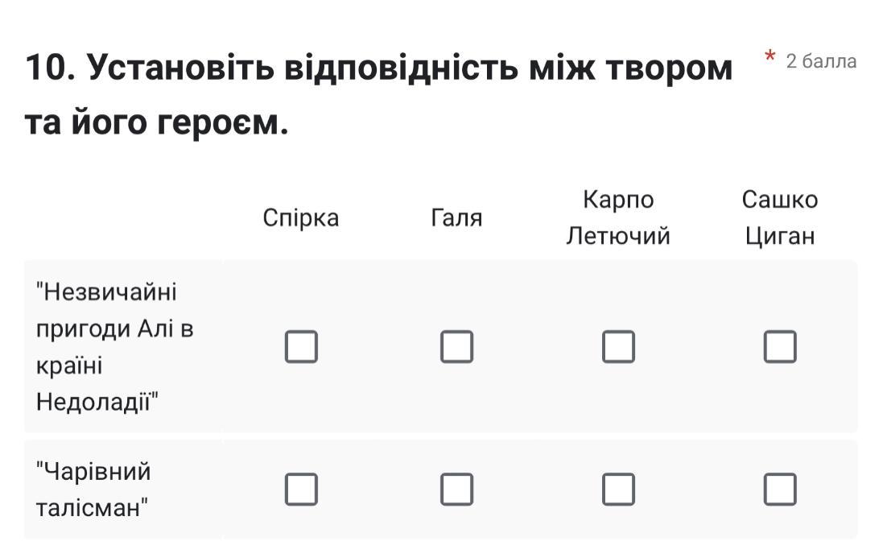This screenshot has height=558, width=887.
Task: Click the title line "та його героєм."
Action: 156,123
